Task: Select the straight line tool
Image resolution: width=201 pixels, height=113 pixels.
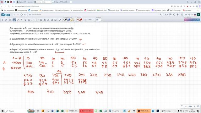Action: (x=18, y=20)
